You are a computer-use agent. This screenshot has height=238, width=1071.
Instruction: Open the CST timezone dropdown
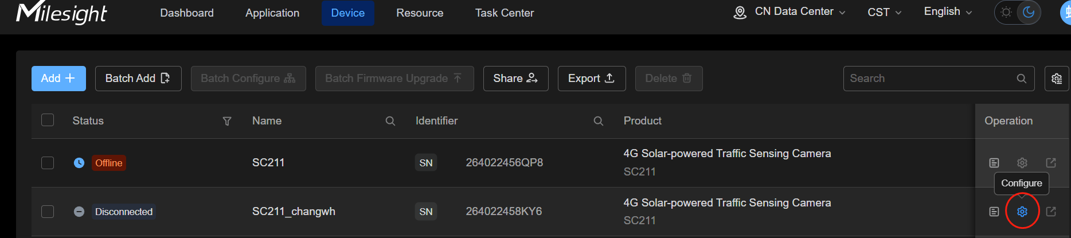884,12
